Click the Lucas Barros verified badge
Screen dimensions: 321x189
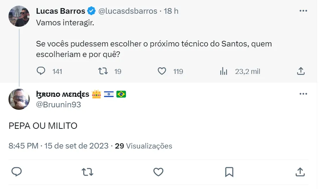pyautogui.click(x=91, y=11)
